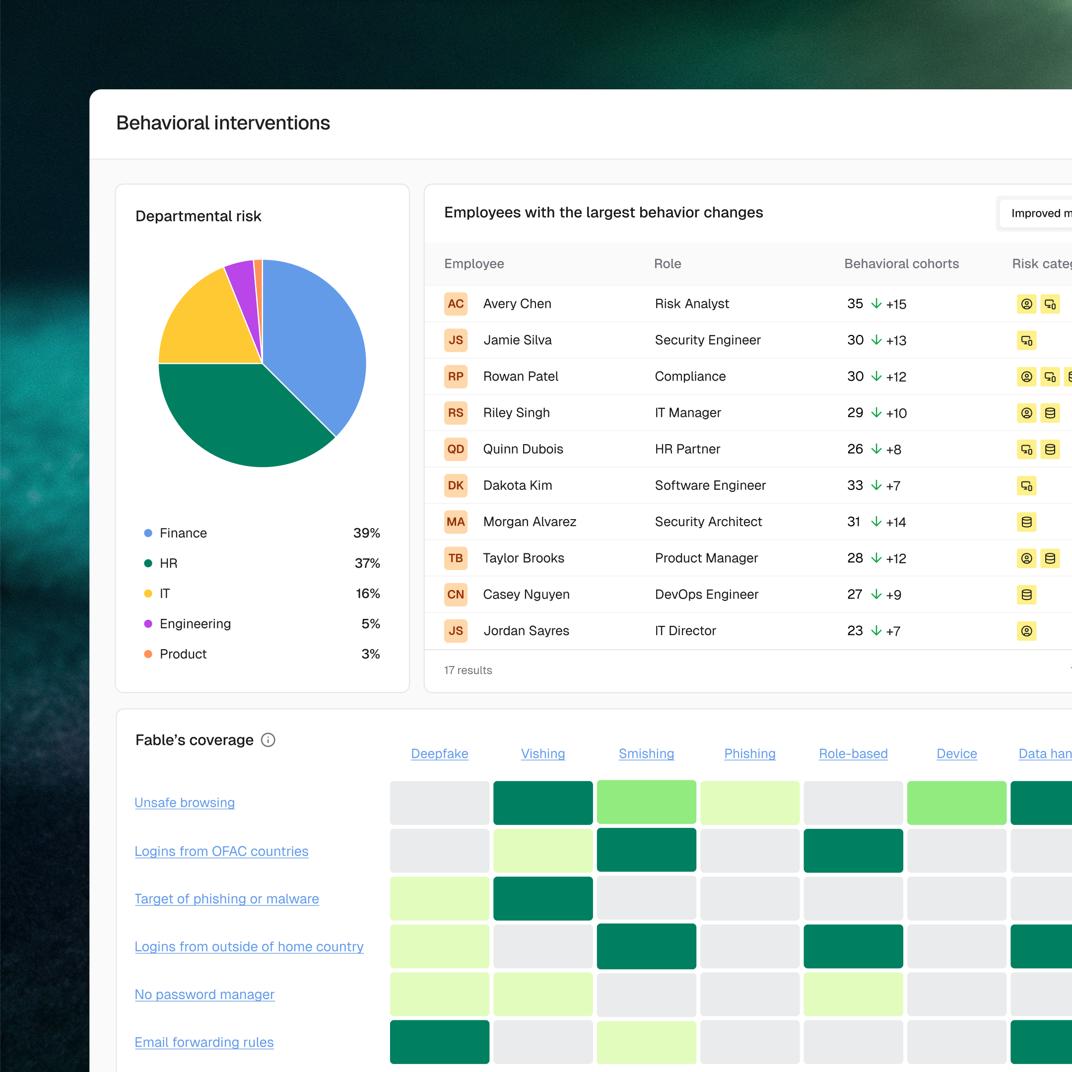Click Quinn Dubois' database risk icon
The width and height of the screenshot is (1072, 1072).
(x=1050, y=450)
